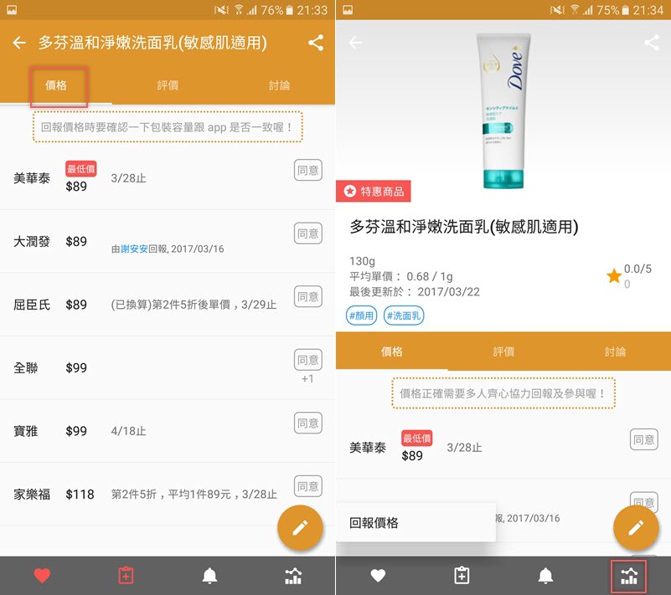Tap white heart favorite icon on right screen

(378, 576)
